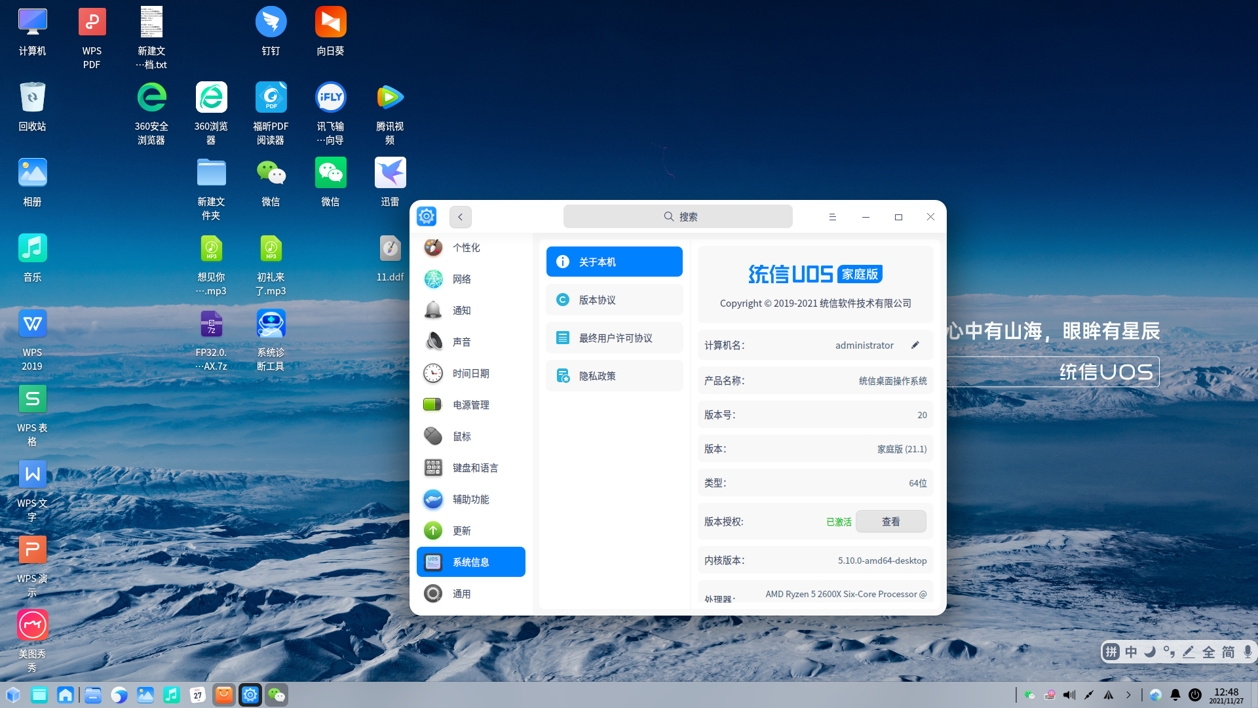The height and width of the screenshot is (708, 1258).
Task: Launch the browser from the dock
Action: click(x=119, y=695)
